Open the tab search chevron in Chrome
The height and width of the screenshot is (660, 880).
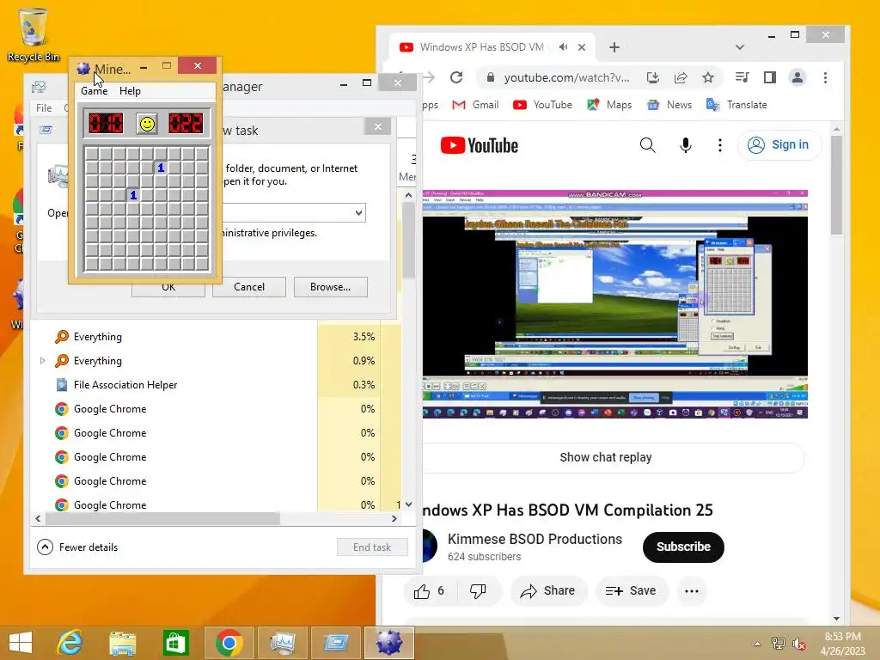pos(740,47)
